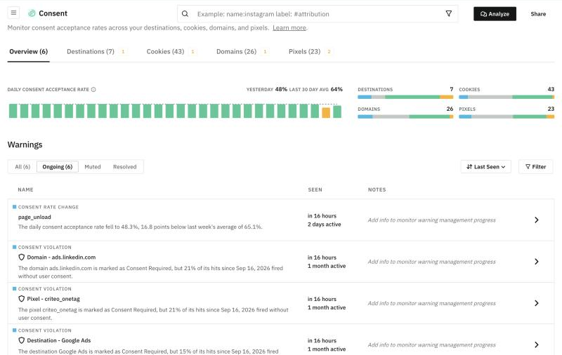
Task: Open the Learn more link
Action: pyautogui.click(x=289, y=27)
